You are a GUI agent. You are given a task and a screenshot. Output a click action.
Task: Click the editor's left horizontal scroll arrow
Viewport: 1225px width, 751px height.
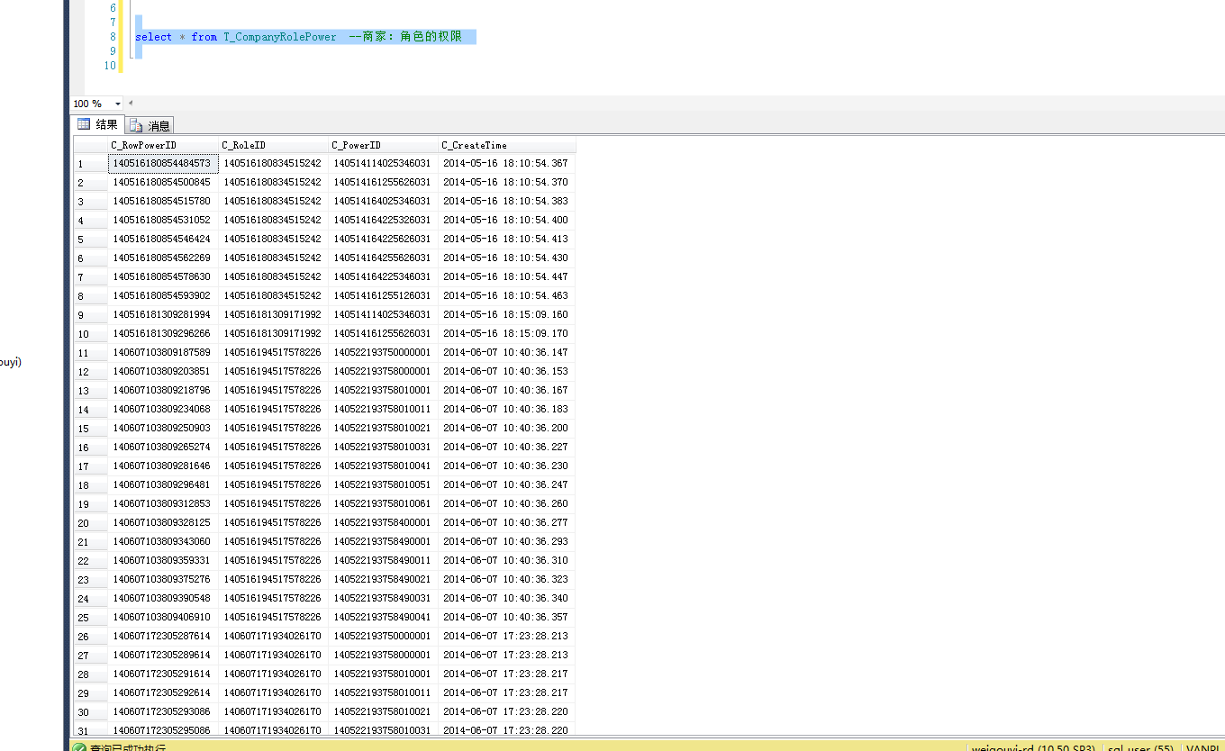coord(131,104)
